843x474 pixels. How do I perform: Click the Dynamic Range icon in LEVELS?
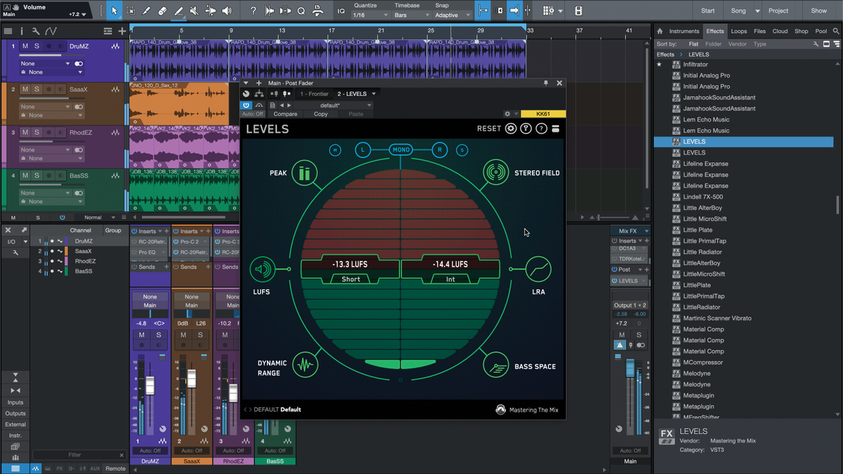click(305, 364)
